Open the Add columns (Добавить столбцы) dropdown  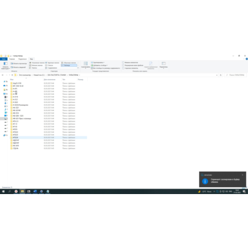click(99, 65)
